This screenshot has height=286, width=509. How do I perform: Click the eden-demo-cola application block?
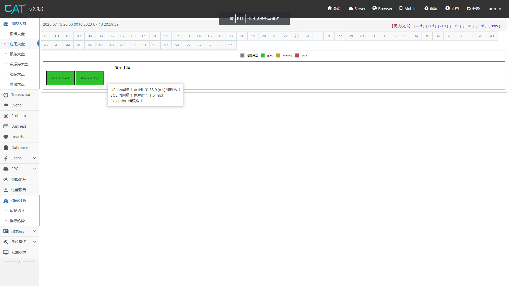click(60, 78)
